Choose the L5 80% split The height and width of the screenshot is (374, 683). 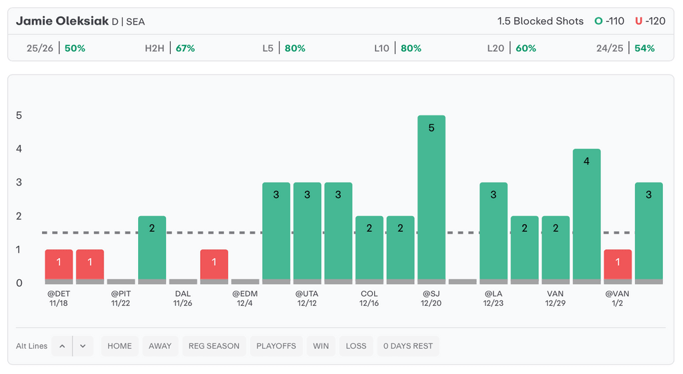pos(283,49)
